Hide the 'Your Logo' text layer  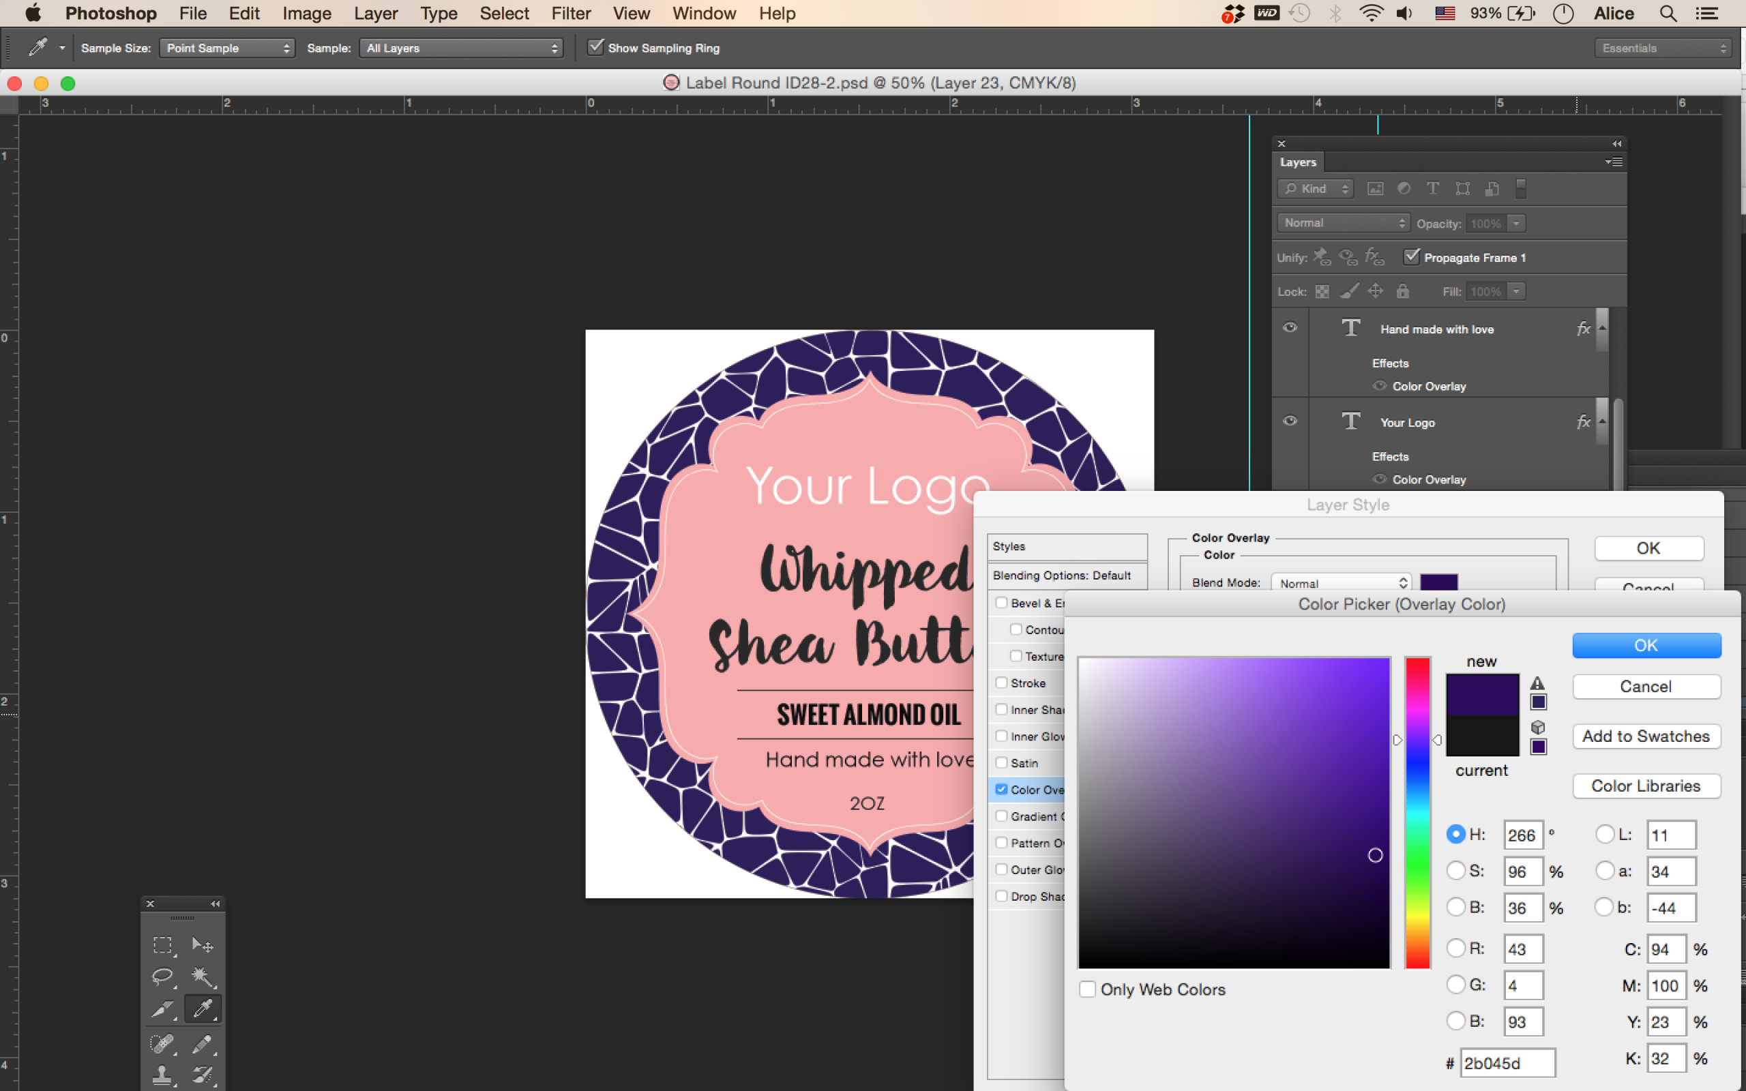click(x=1290, y=421)
